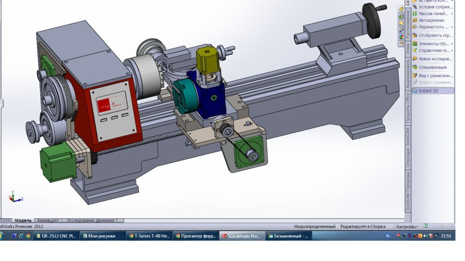Open the Design Library icon in task pane

(401, 16)
